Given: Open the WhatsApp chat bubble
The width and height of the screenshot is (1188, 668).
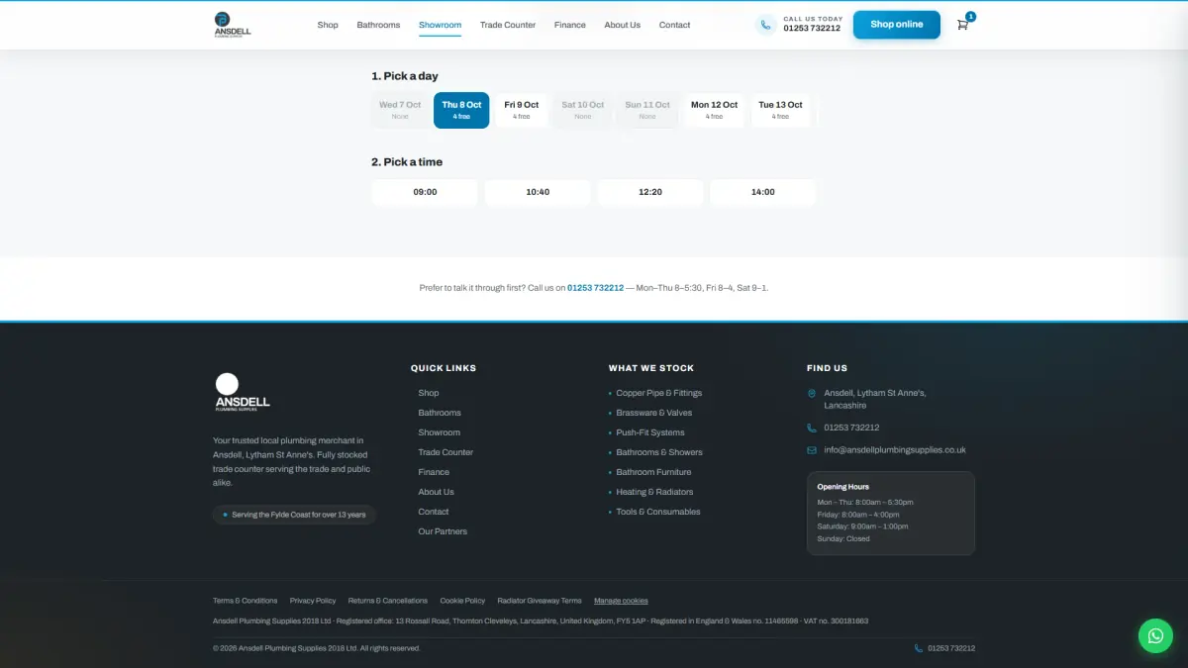Looking at the screenshot, I should pyautogui.click(x=1155, y=635).
